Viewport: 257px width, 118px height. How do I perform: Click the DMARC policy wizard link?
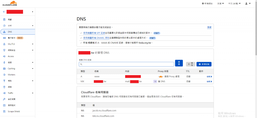tap(96, 38)
